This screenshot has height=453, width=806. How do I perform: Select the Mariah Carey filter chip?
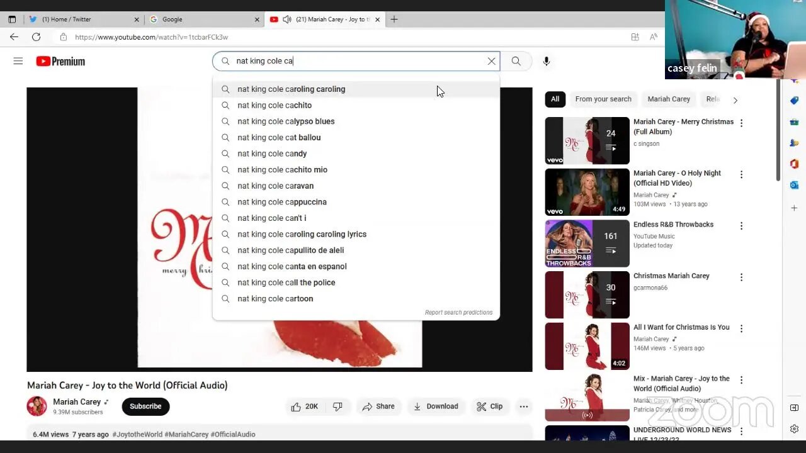click(x=669, y=99)
